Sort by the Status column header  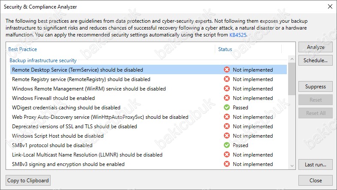coord(225,49)
